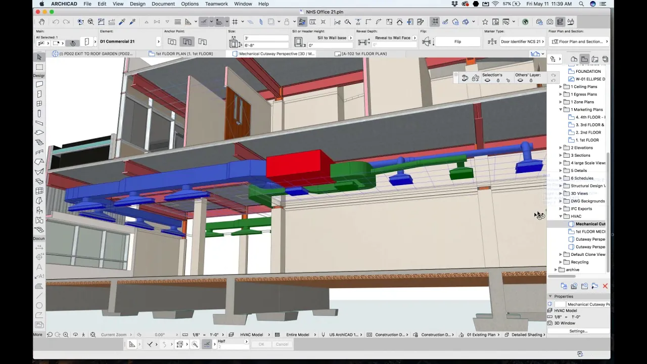Toggle the Others' Layer eye icon
647x364 pixels.
click(x=520, y=80)
